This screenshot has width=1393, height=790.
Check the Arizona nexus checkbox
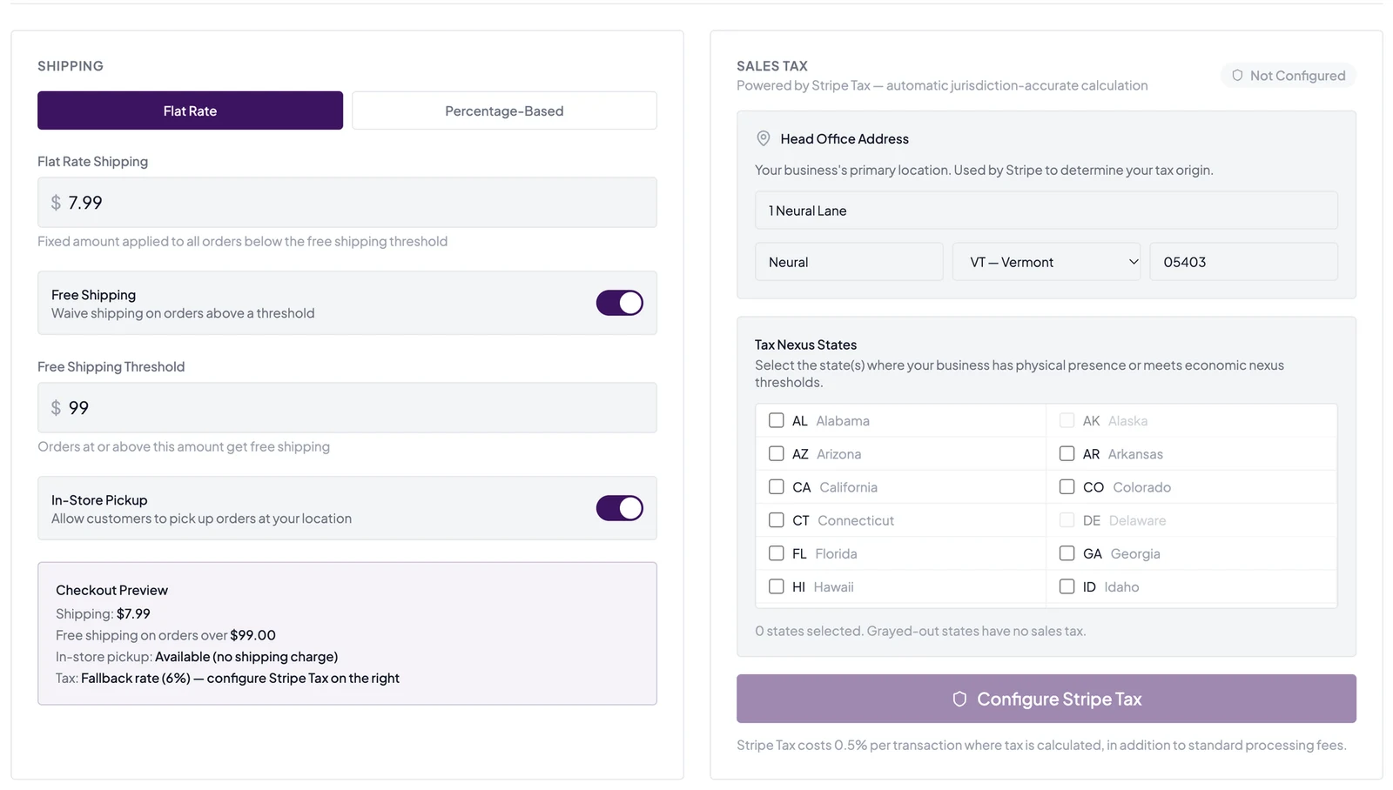coord(777,453)
